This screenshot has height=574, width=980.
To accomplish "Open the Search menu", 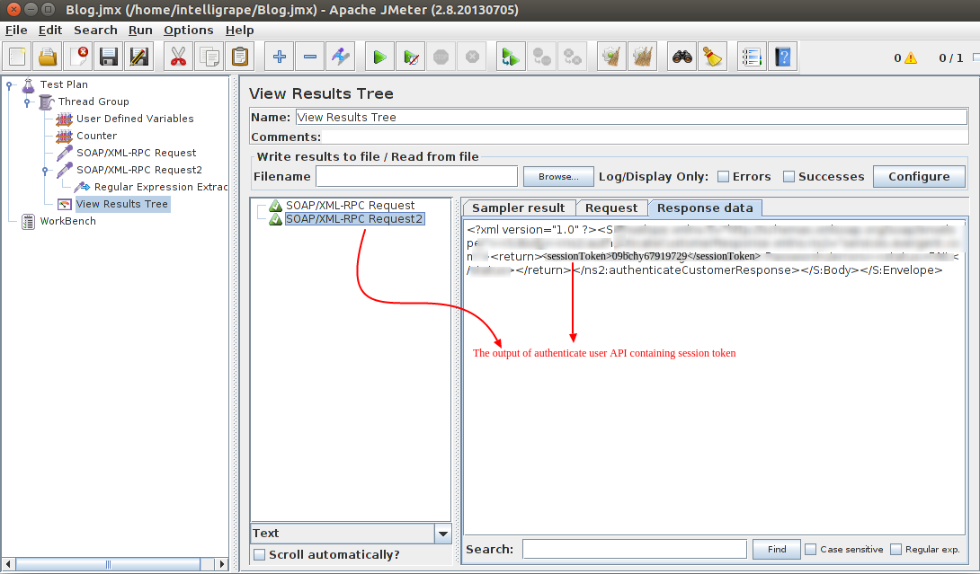I will [95, 30].
